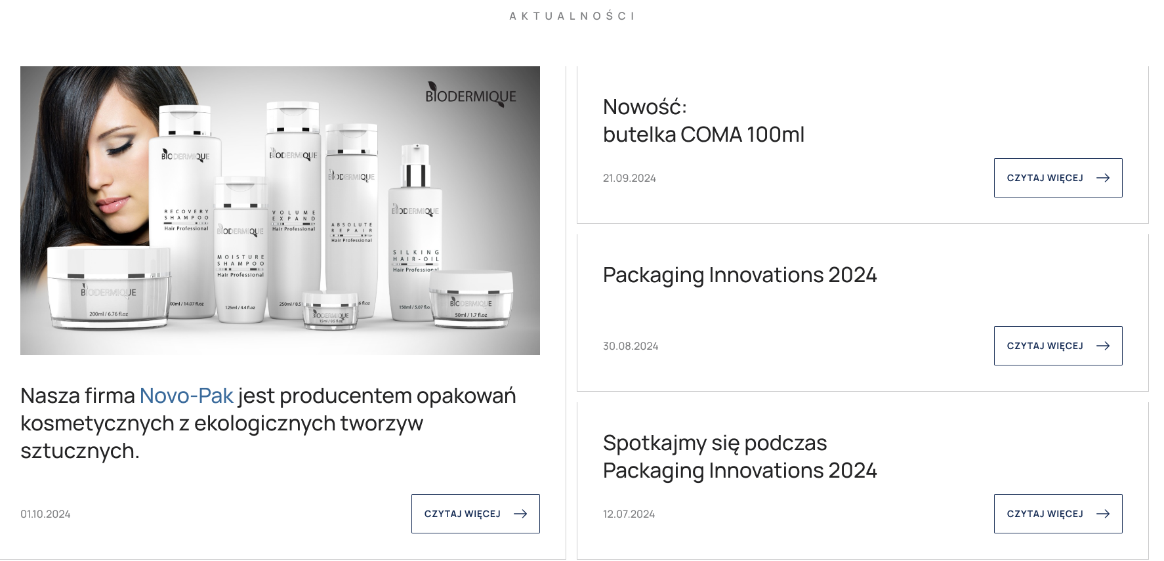1164x561 pixels.
Task: Open Czytaj więcej for Packaging Innovations 2024
Action: coord(1058,346)
